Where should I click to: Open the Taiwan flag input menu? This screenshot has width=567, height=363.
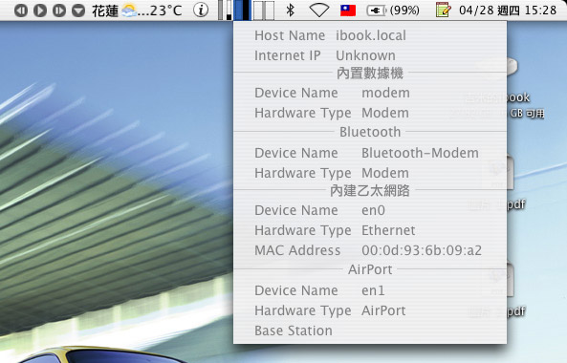[348, 11]
